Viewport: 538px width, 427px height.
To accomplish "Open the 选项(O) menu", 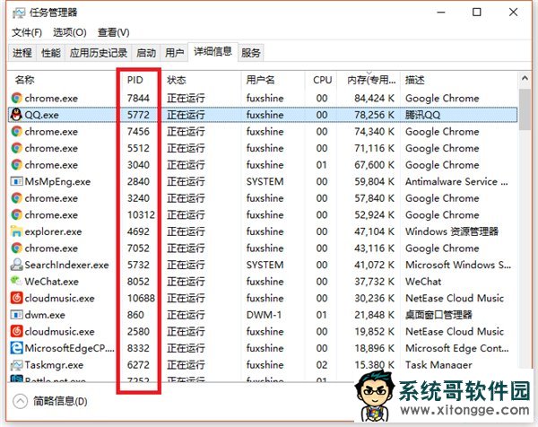I will point(69,32).
